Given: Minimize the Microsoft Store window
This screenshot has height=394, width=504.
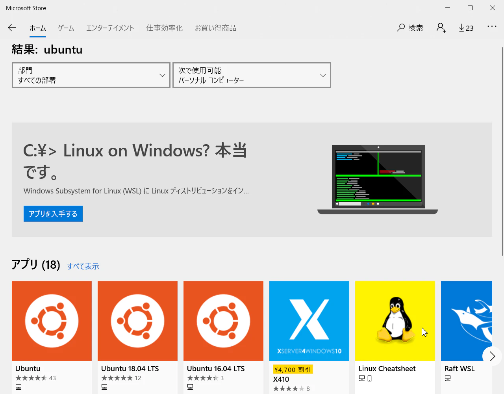Looking at the screenshot, I should click(448, 8).
